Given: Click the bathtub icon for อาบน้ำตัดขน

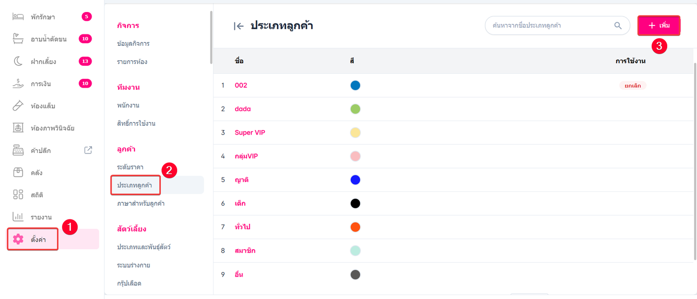Looking at the screenshot, I should [18, 39].
